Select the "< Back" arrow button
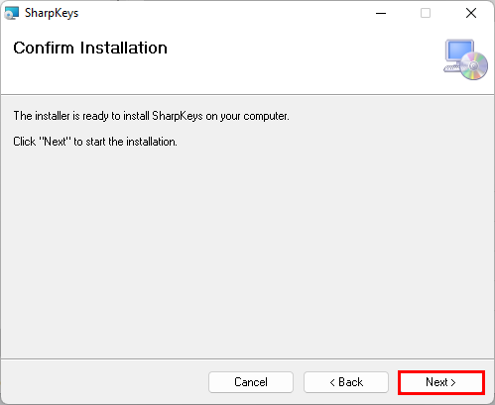Screen dimensions: 495x405 point(346,382)
